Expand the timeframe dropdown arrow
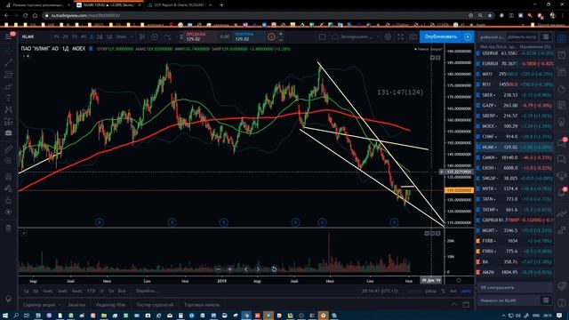569x320 pixels. (132, 36)
